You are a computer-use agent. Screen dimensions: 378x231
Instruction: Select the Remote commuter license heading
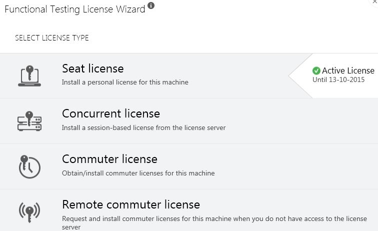pyautogui.click(x=131, y=204)
